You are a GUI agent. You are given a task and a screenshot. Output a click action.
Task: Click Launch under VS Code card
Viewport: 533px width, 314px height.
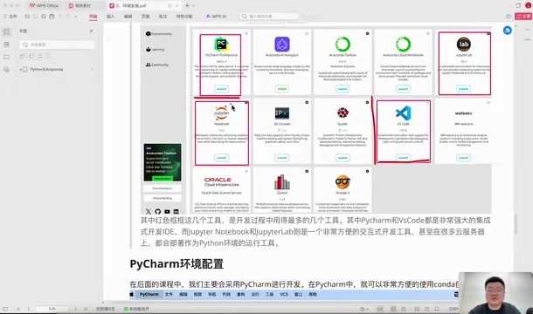pyautogui.click(x=403, y=158)
